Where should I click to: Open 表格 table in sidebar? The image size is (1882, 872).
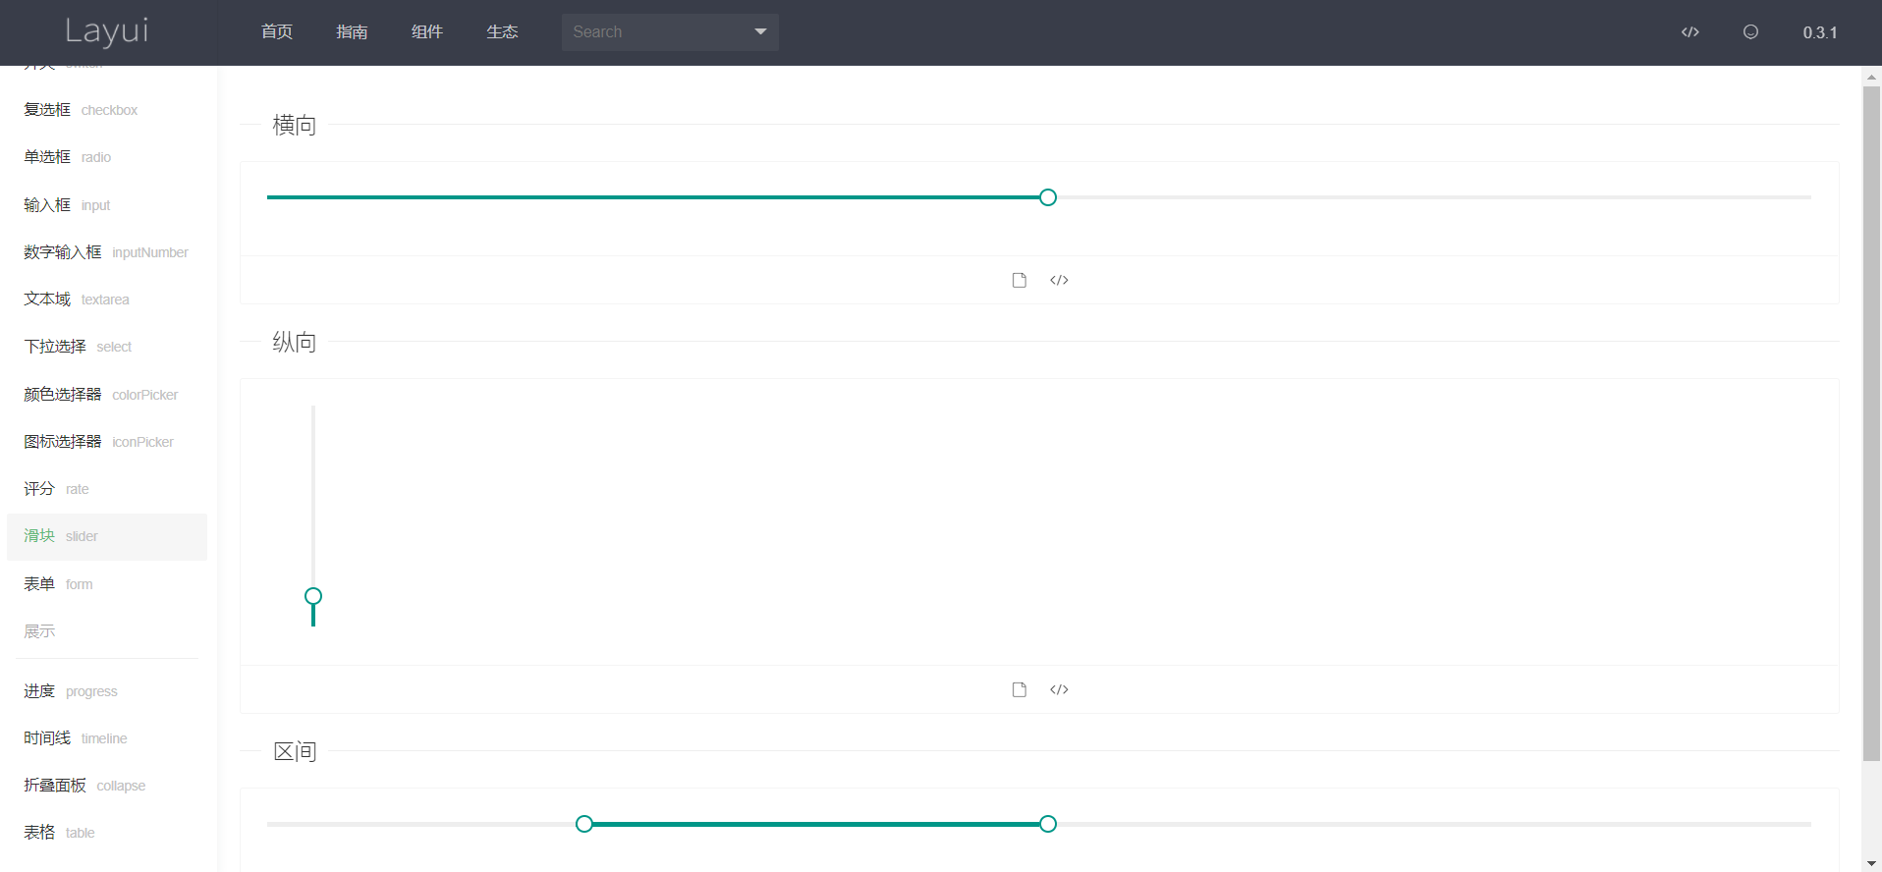(x=107, y=833)
